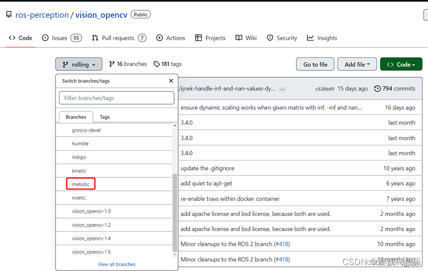The image size is (428, 271).
Task: Expand the Add file dropdown
Action: coord(357,64)
